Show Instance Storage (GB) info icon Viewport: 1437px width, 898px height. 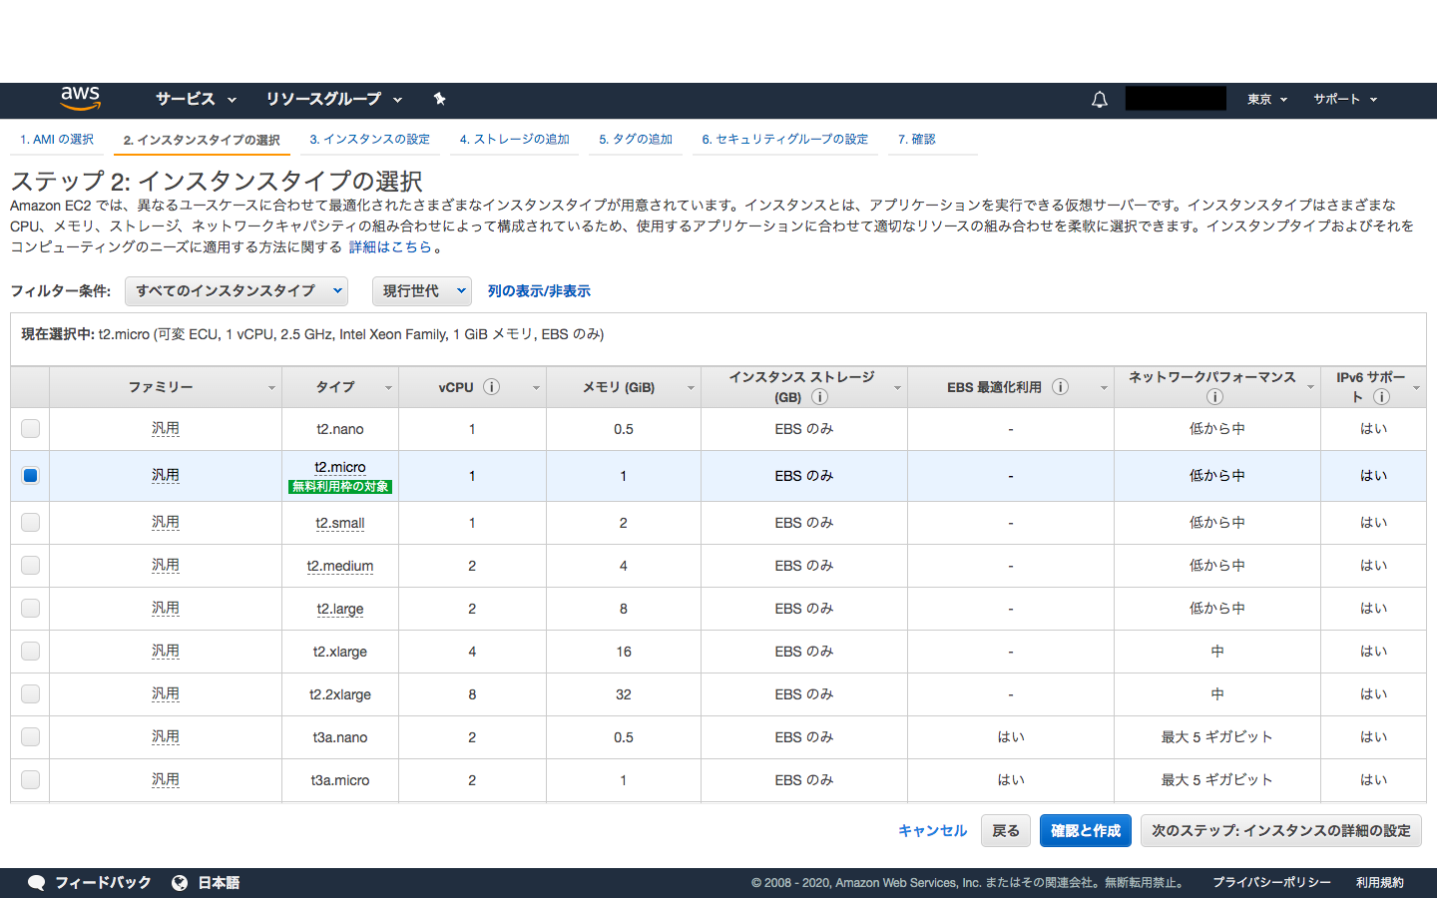point(819,397)
